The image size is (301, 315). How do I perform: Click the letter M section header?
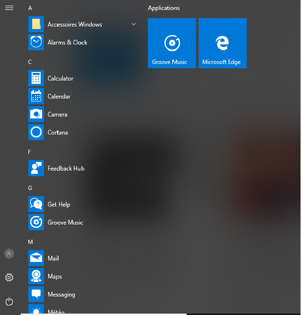tap(30, 242)
